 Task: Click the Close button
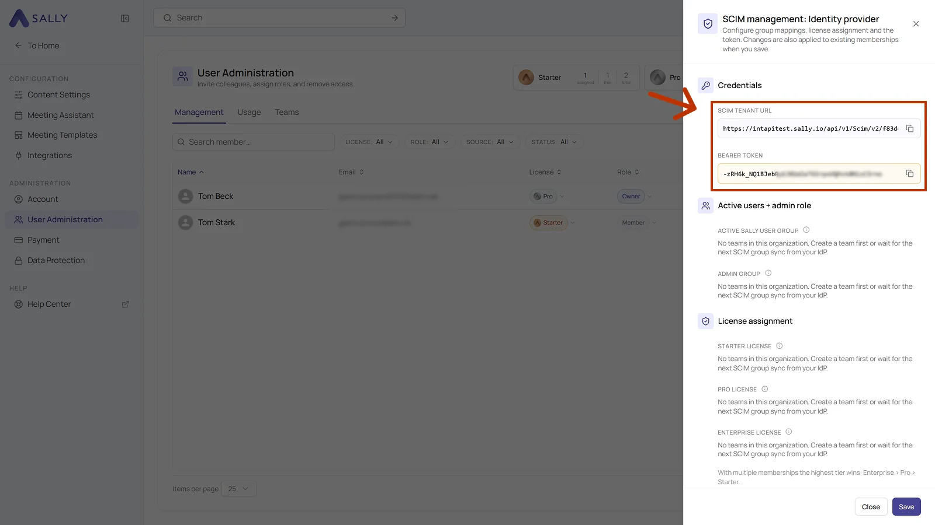click(871, 506)
